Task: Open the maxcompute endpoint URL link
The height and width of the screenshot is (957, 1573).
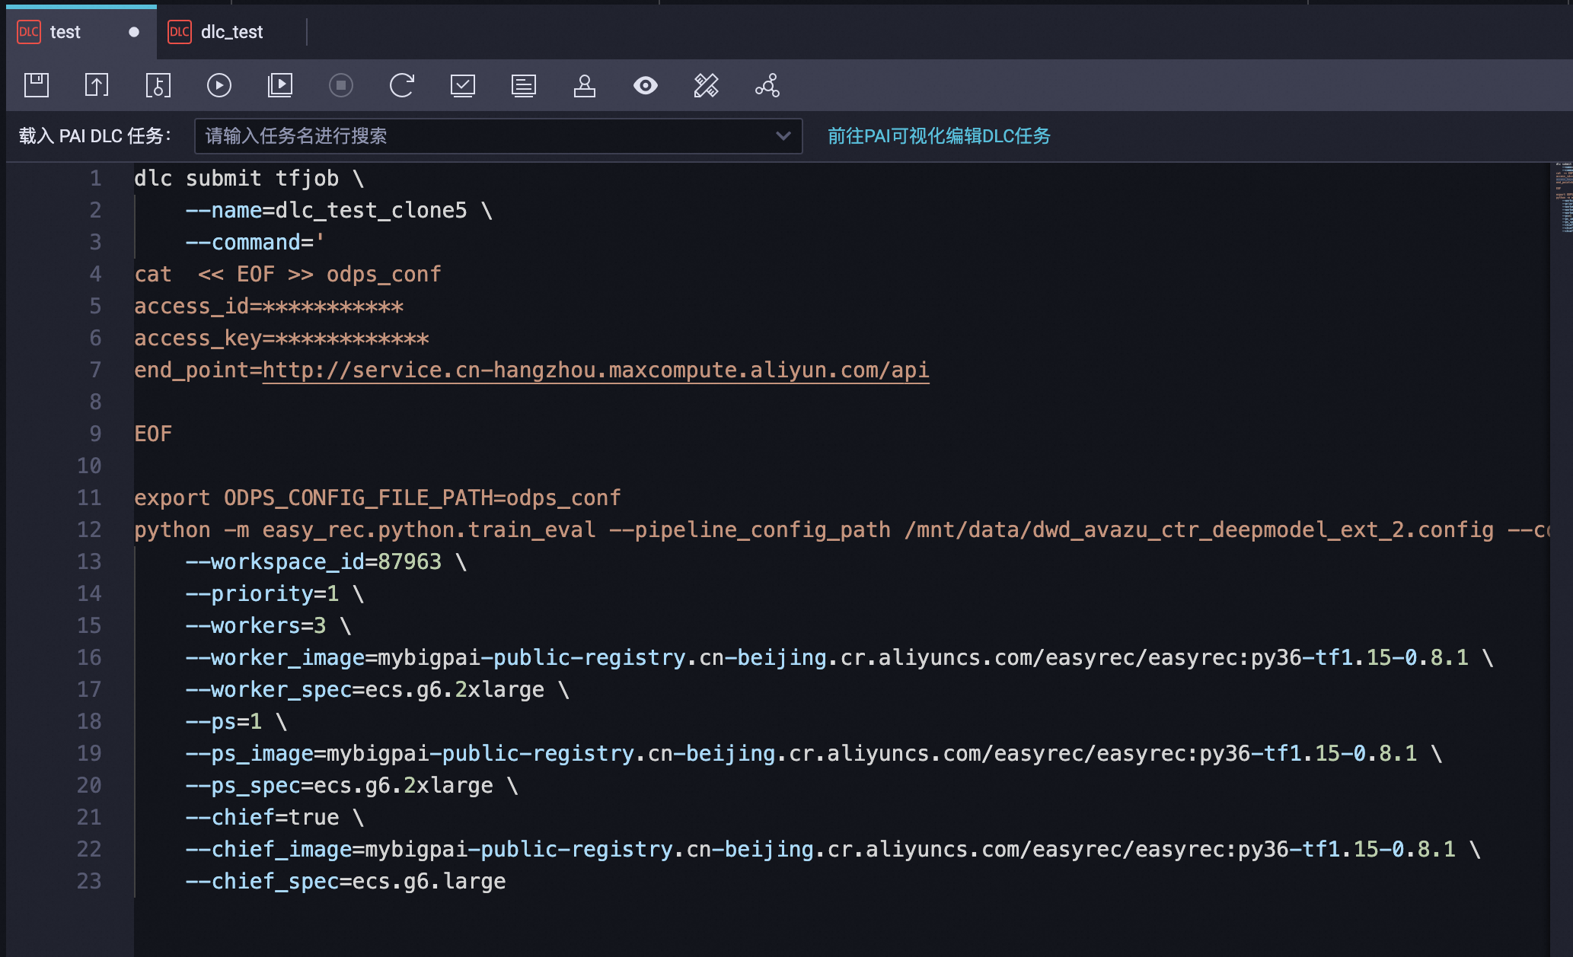Action: click(595, 370)
